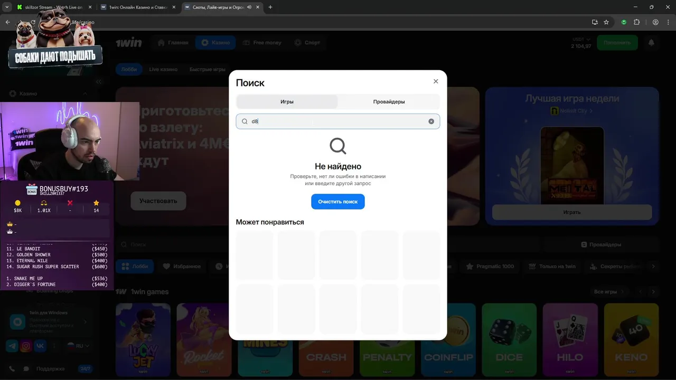676x380 pixels.
Task: Open the green extension icon in toolbar
Action: point(624,22)
